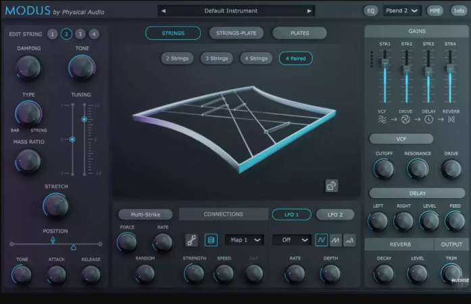
Task: Click the Stretch knob
Action: [56, 206]
